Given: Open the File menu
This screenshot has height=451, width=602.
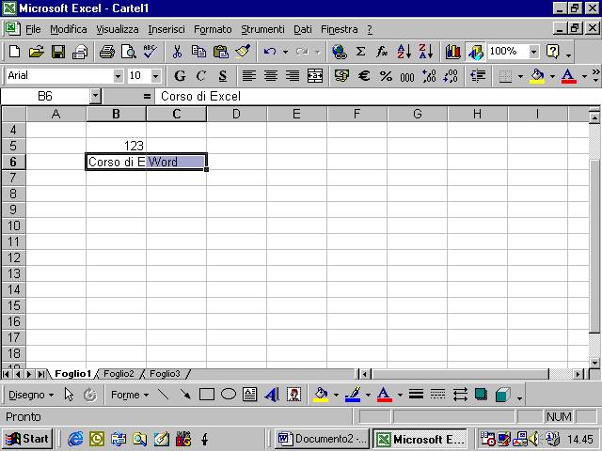Looking at the screenshot, I should tap(33, 29).
